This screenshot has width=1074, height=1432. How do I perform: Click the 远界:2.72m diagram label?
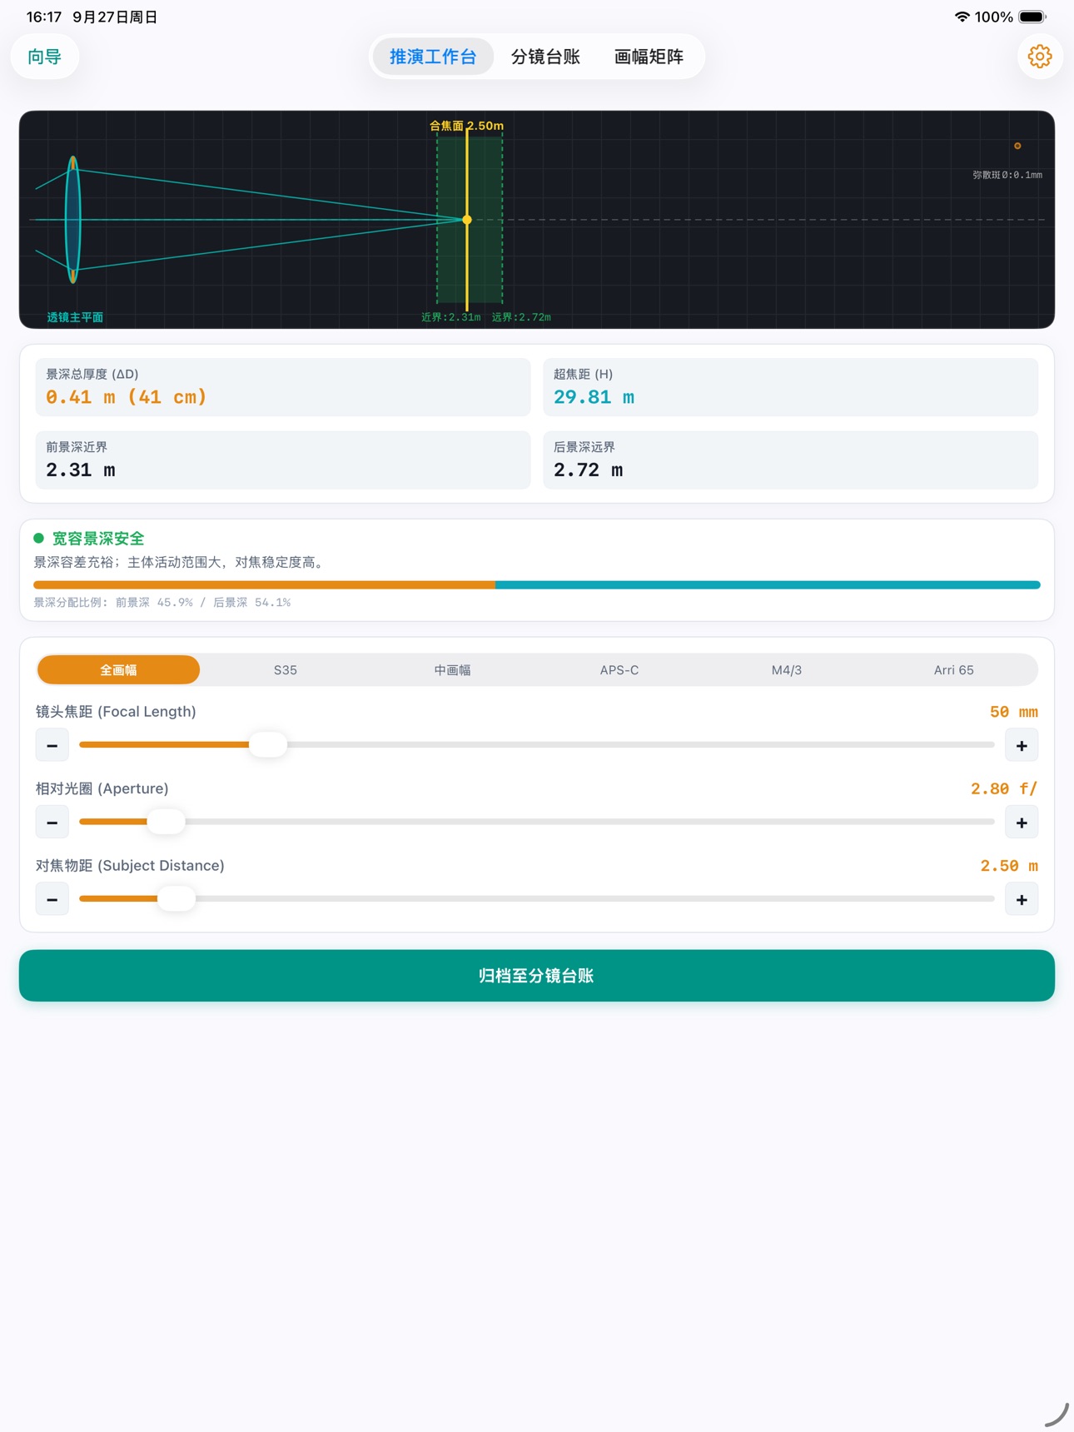(x=521, y=317)
